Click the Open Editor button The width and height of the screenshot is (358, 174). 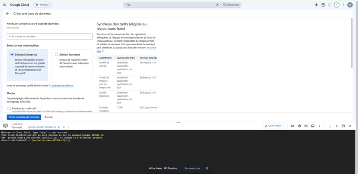tap(273, 126)
